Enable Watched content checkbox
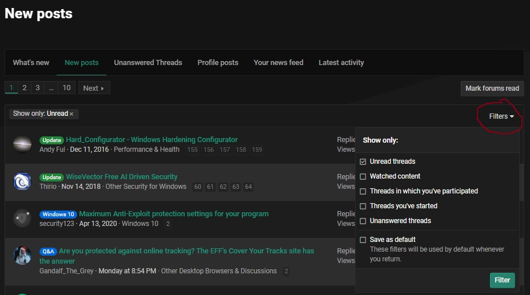The height and width of the screenshot is (295, 530). (363, 176)
